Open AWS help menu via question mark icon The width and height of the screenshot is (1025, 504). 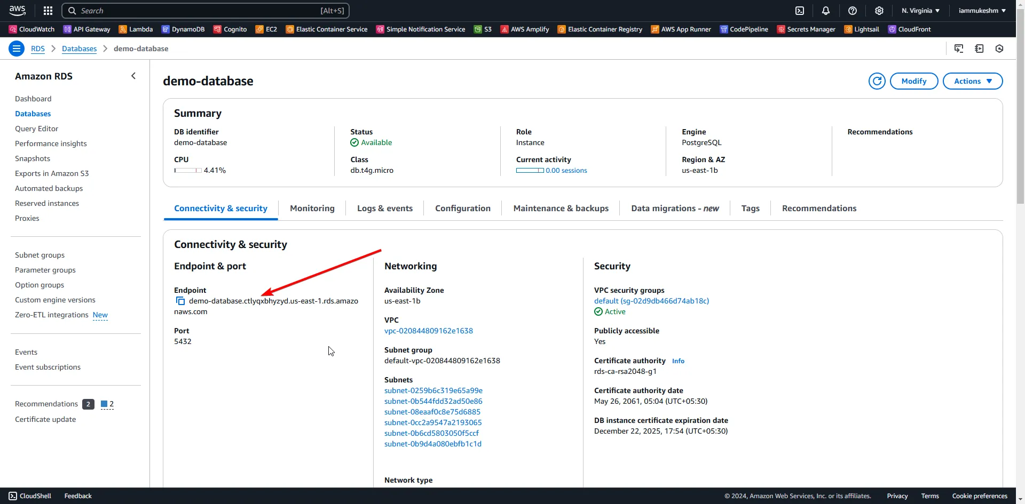coord(852,10)
